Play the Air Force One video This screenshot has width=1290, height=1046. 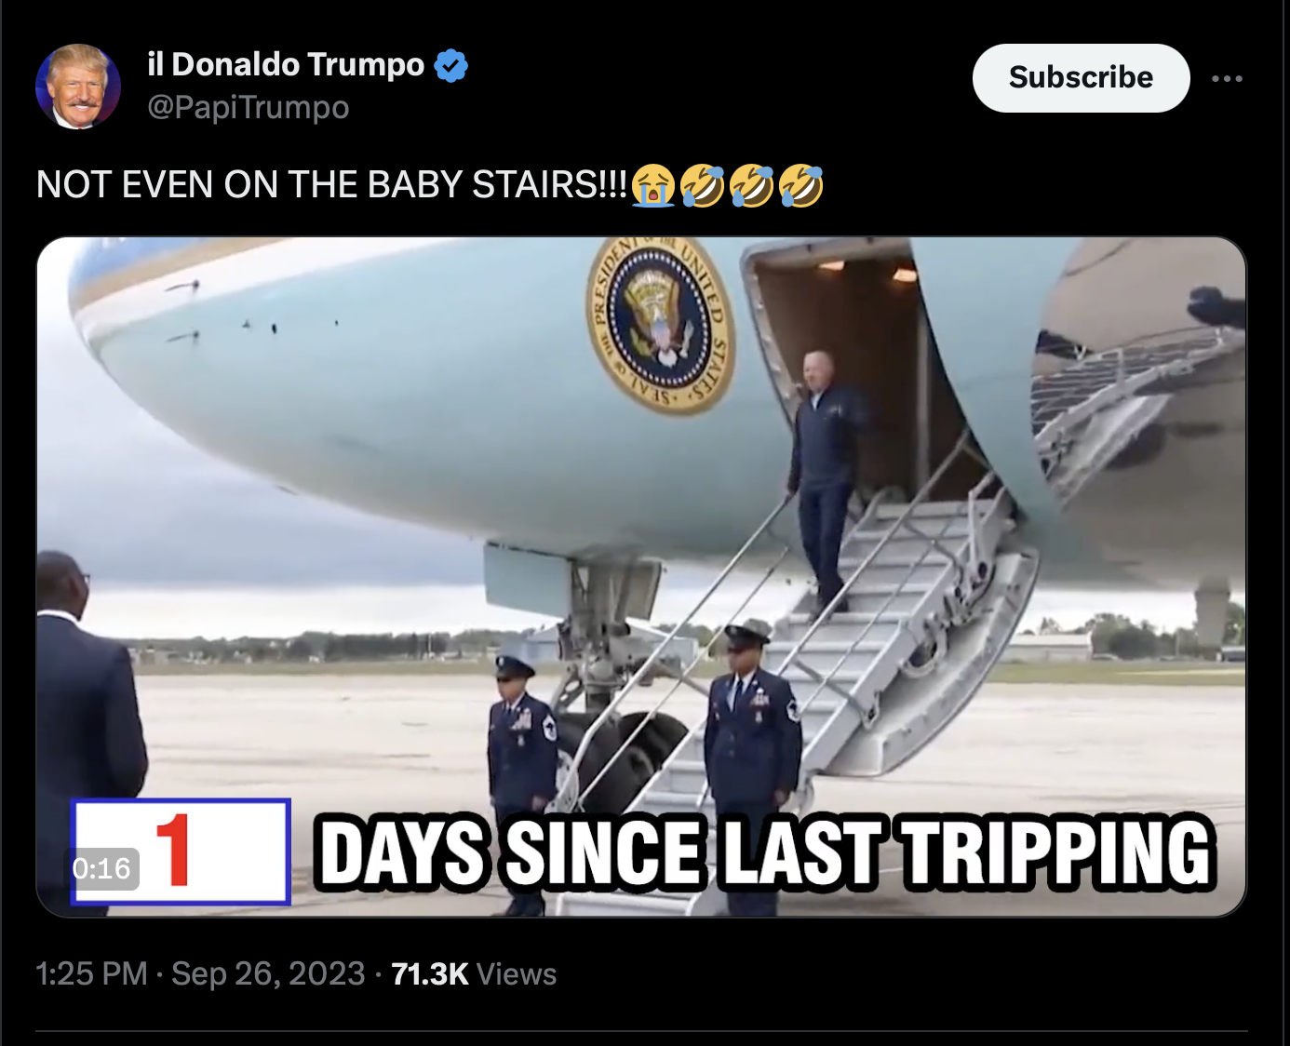[641, 577]
